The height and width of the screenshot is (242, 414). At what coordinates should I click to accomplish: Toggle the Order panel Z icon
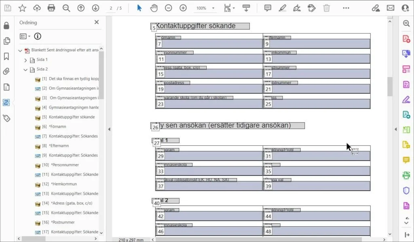6,102
